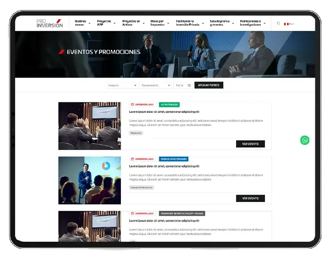Open the presenter-with-chart event thumbnail

click(90, 180)
